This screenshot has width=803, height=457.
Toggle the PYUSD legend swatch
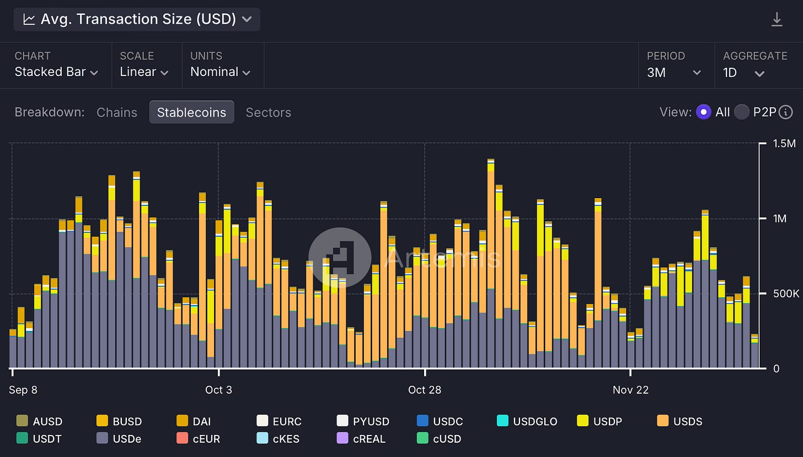pyautogui.click(x=343, y=421)
